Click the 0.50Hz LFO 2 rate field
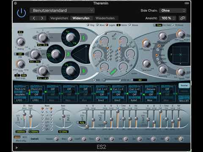 [x=63, y=132]
